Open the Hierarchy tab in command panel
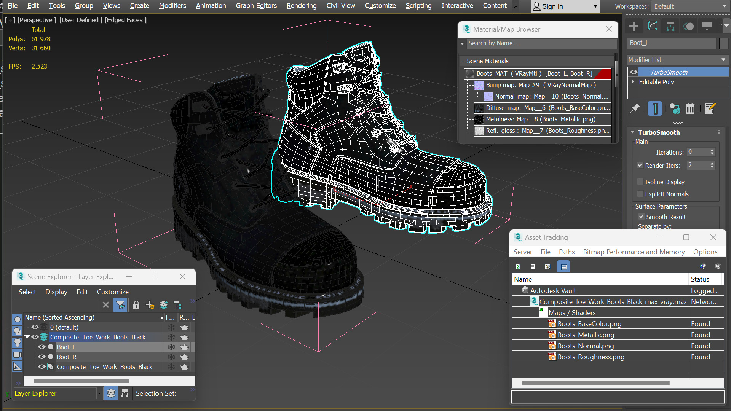731x411 pixels. [x=670, y=26]
